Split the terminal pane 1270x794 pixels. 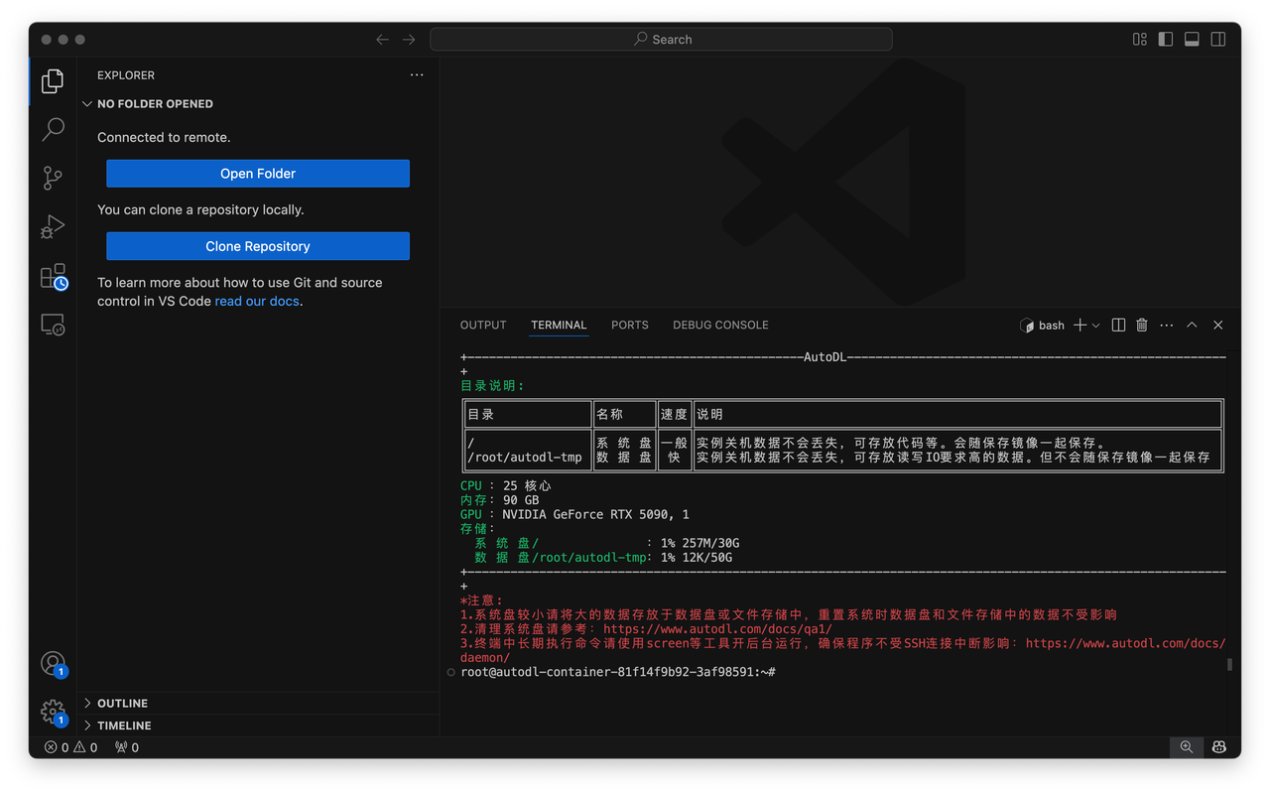click(x=1118, y=326)
